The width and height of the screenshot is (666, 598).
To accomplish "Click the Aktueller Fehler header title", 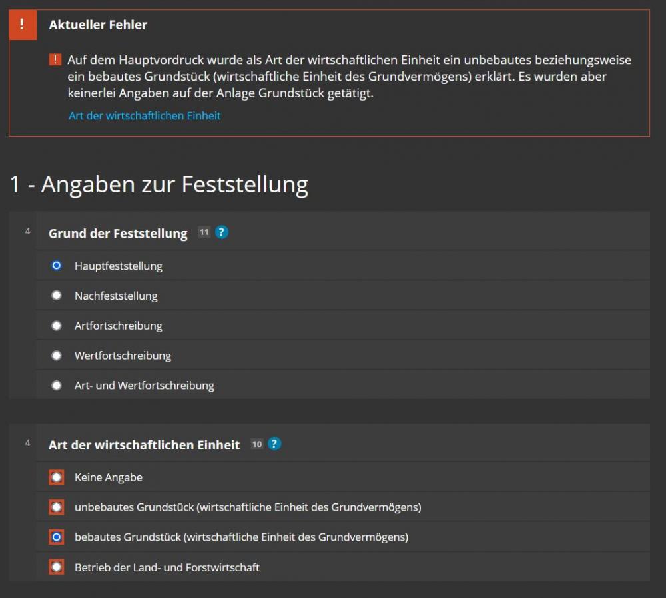I will point(98,25).
